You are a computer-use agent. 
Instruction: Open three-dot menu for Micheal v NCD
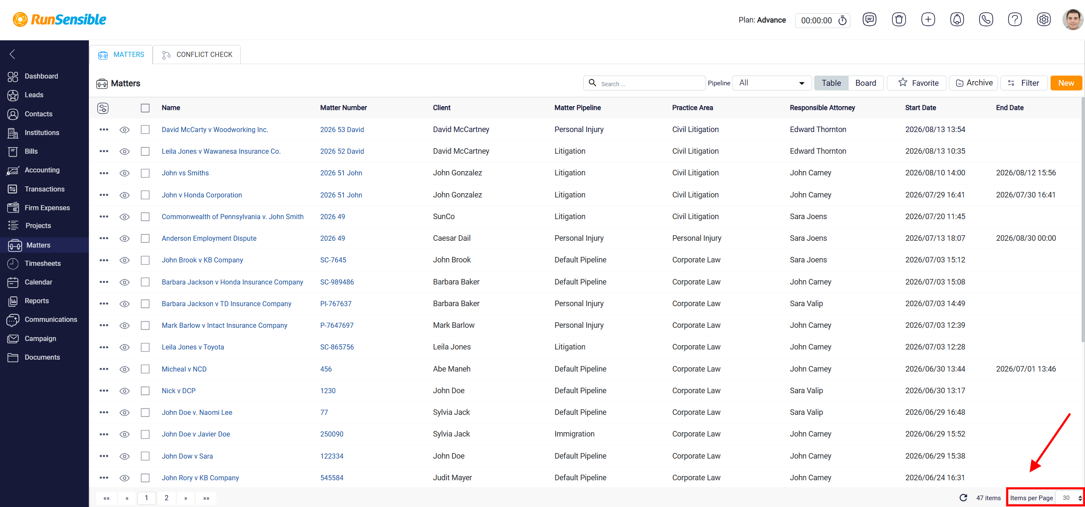coord(104,369)
